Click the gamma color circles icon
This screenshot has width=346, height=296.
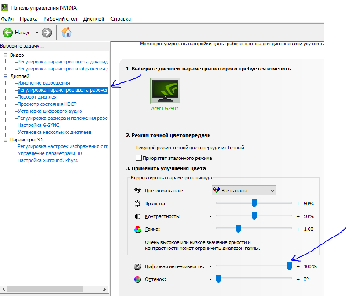click(x=137, y=229)
